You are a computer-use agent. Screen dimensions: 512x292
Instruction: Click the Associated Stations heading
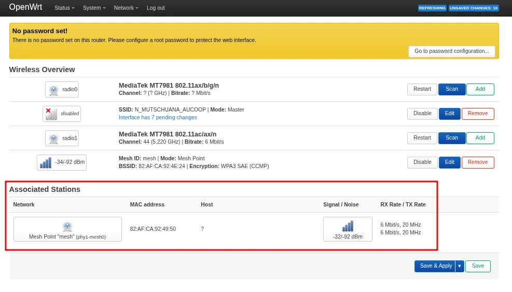(45, 189)
